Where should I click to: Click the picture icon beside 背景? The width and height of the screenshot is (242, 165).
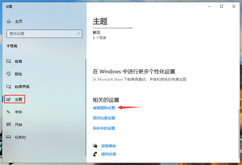[x=9, y=61]
